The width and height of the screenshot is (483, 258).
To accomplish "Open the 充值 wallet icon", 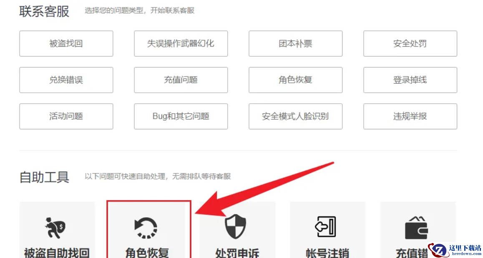I will (416, 228).
